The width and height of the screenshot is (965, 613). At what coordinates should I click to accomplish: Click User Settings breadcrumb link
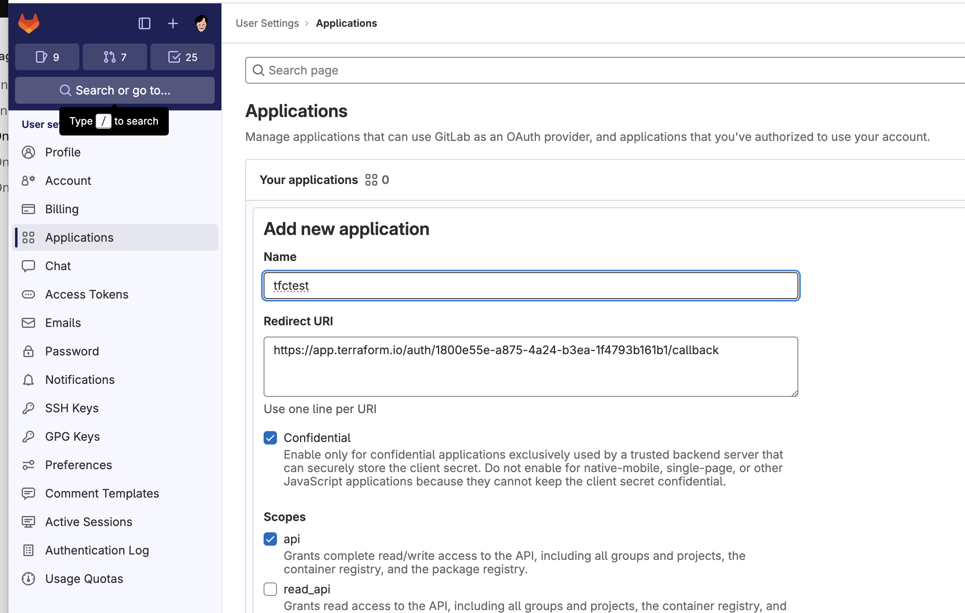click(267, 23)
